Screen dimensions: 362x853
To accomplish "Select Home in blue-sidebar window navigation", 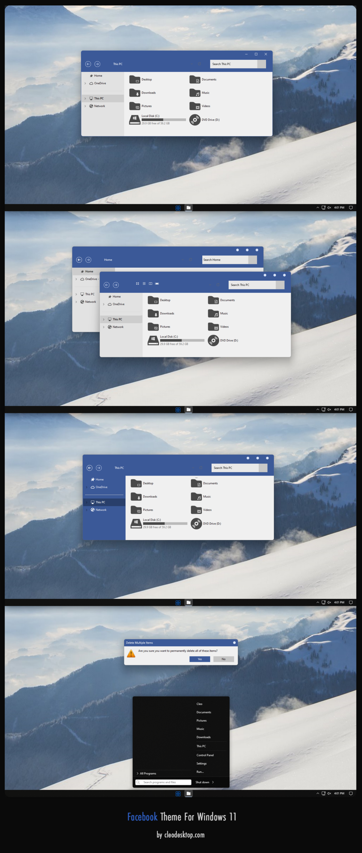I will point(97,479).
